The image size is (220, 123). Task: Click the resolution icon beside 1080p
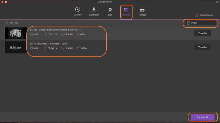(78, 48)
